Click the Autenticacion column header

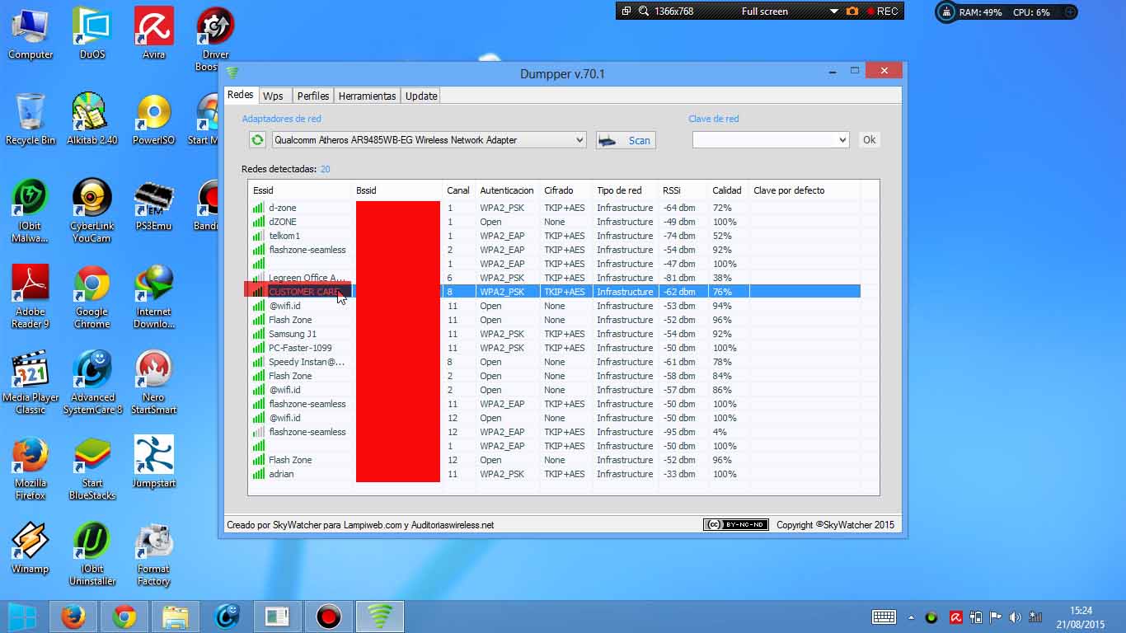click(508, 190)
